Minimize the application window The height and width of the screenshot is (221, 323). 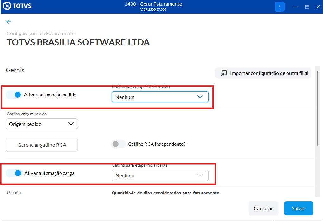click(x=295, y=7)
